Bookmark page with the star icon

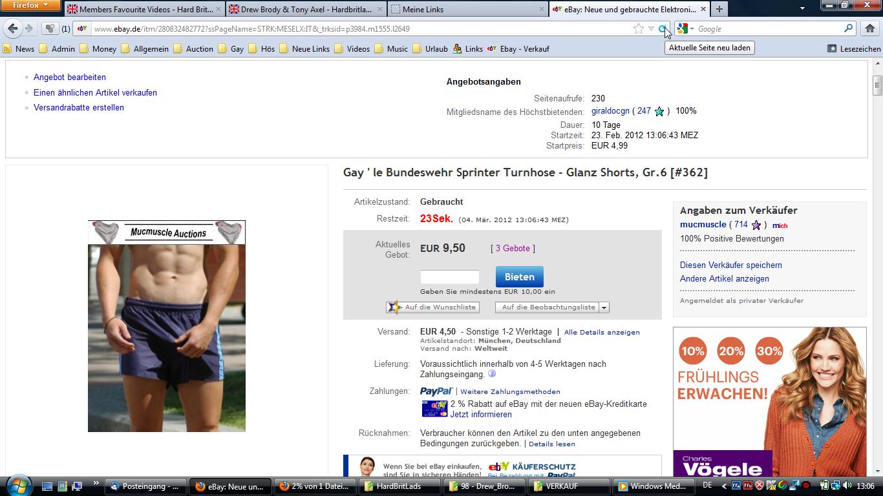click(638, 28)
